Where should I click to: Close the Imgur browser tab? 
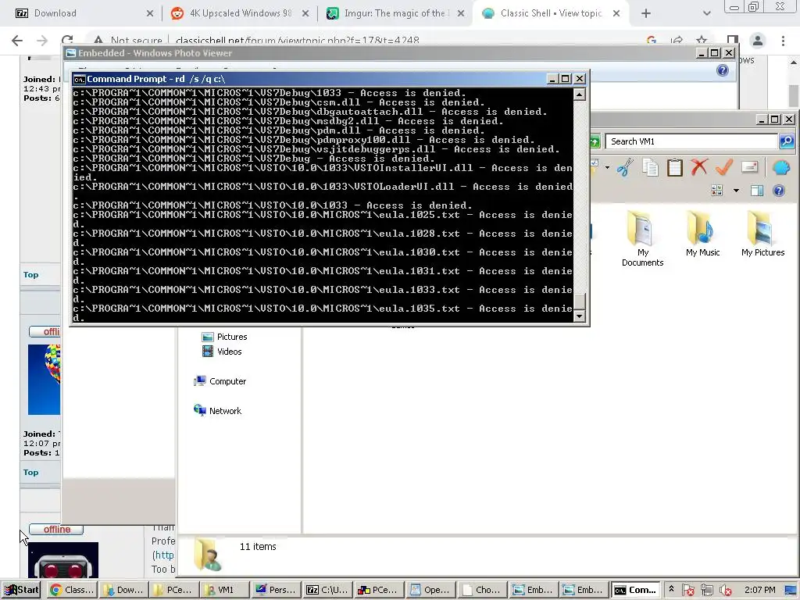[461, 13]
